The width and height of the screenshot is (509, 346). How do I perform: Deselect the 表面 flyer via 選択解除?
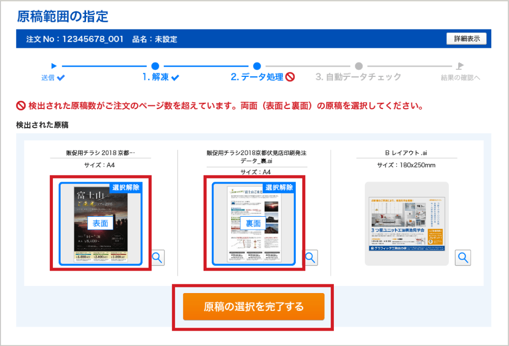pyautogui.click(x=125, y=187)
